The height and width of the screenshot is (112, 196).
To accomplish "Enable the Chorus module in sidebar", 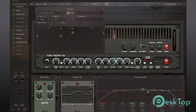I will [13, 46].
